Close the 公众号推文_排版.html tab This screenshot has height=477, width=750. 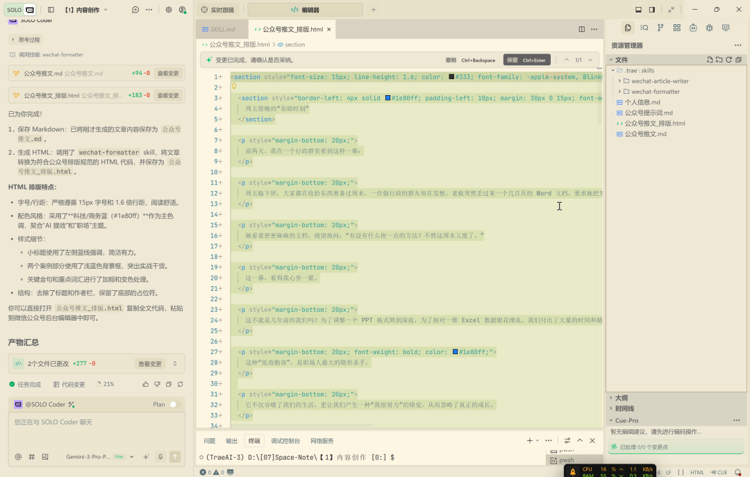[x=329, y=30]
